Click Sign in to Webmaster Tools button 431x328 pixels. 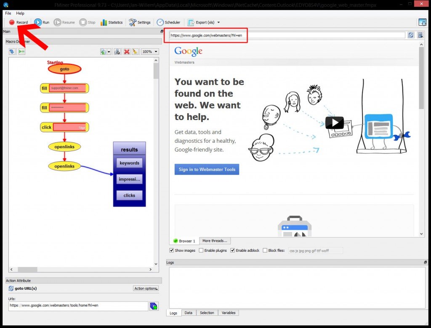click(207, 169)
